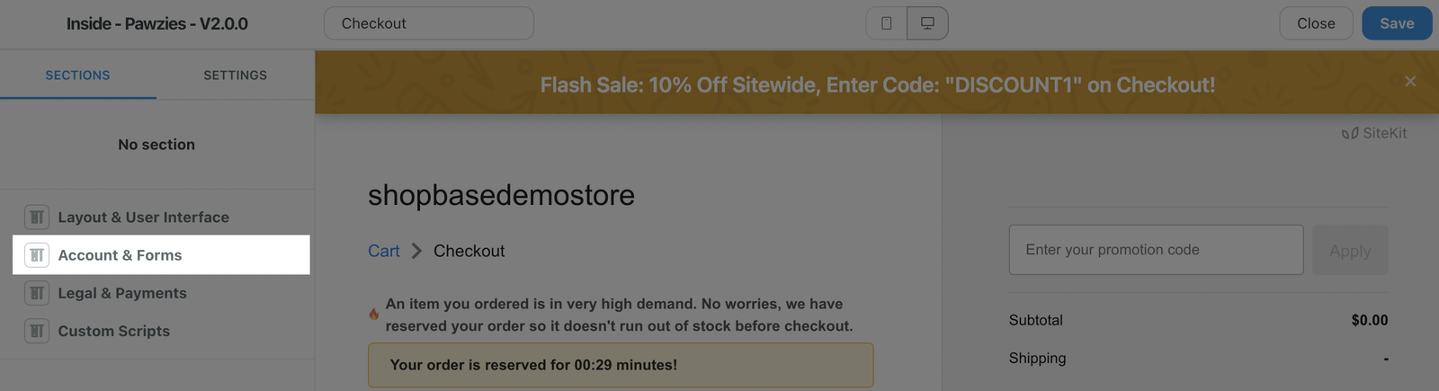Click the promotion code field
This screenshot has height=391, width=1439.
coord(1156,250)
